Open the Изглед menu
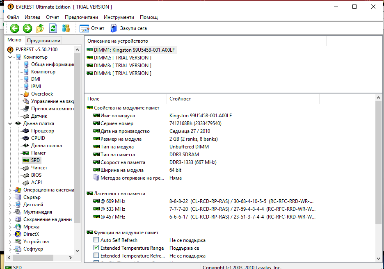The image size is (384, 269). click(32, 17)
